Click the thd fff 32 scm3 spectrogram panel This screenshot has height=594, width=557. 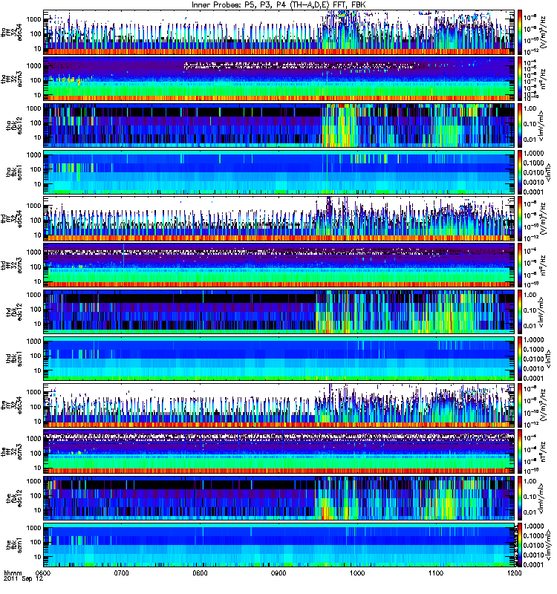click(279, 265)
